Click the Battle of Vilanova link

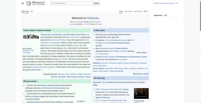[x=103, y=97]
